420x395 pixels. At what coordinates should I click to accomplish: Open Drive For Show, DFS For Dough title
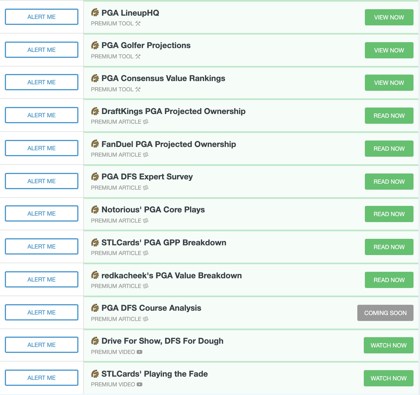pos(162,341)
